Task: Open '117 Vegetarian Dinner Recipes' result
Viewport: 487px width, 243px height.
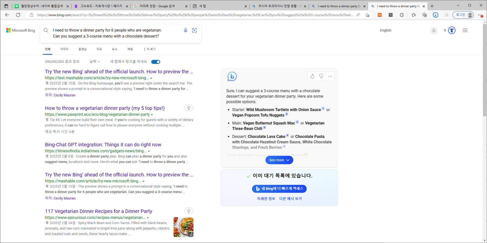Action: click(99, 211)
